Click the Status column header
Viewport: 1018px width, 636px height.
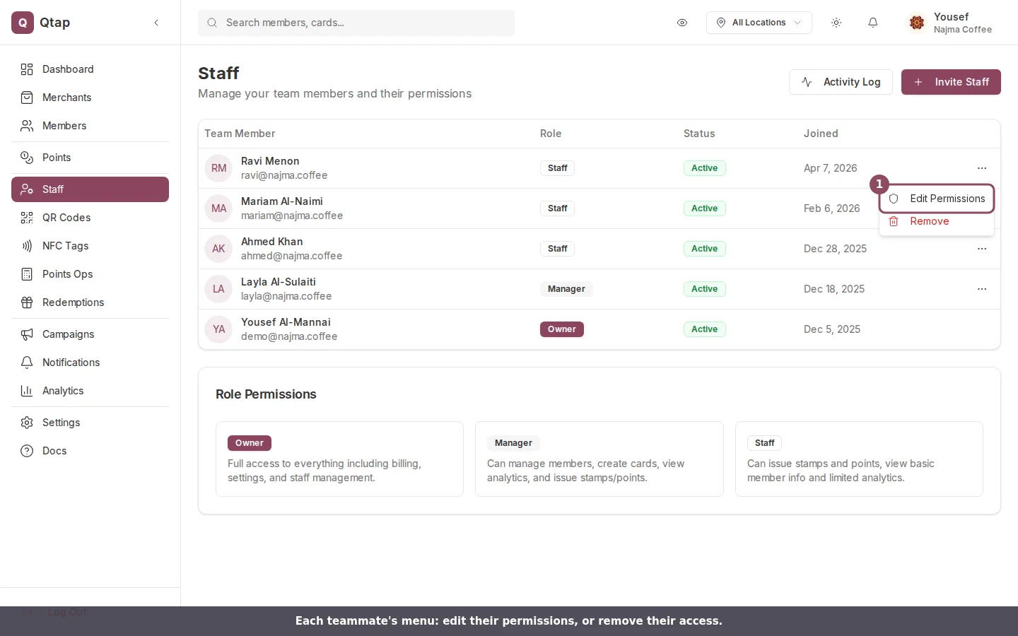(x=699, y=134)
